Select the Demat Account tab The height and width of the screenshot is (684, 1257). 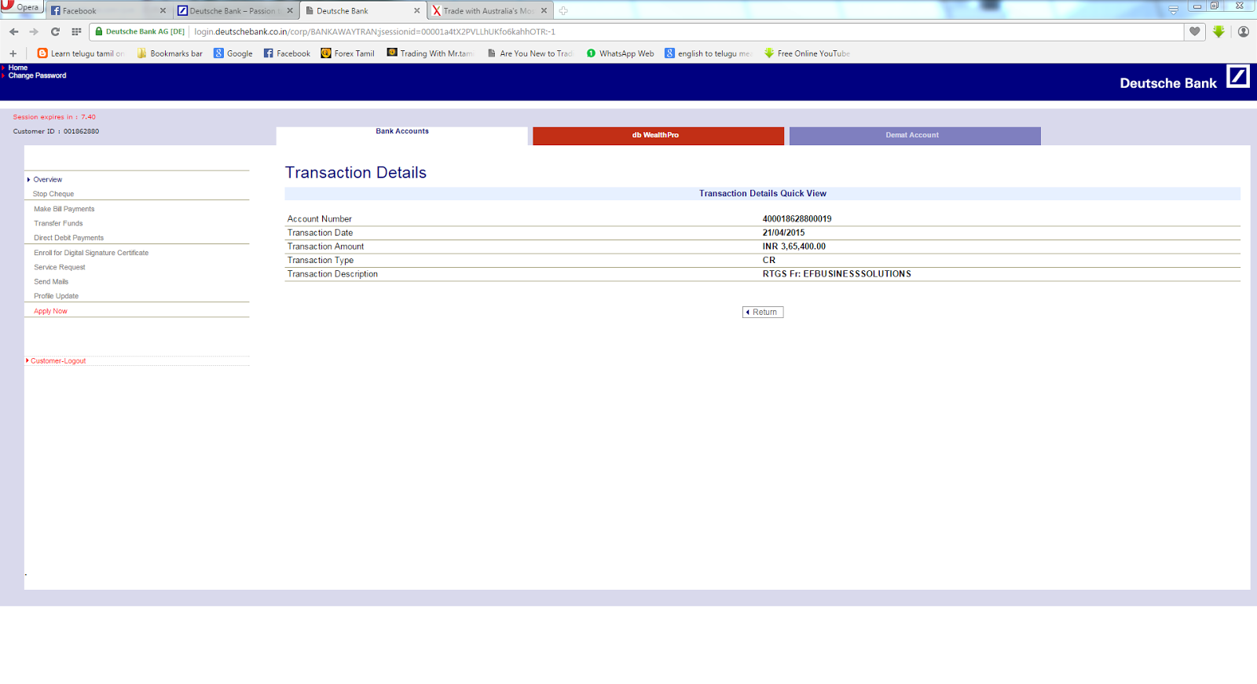(915, 136)
